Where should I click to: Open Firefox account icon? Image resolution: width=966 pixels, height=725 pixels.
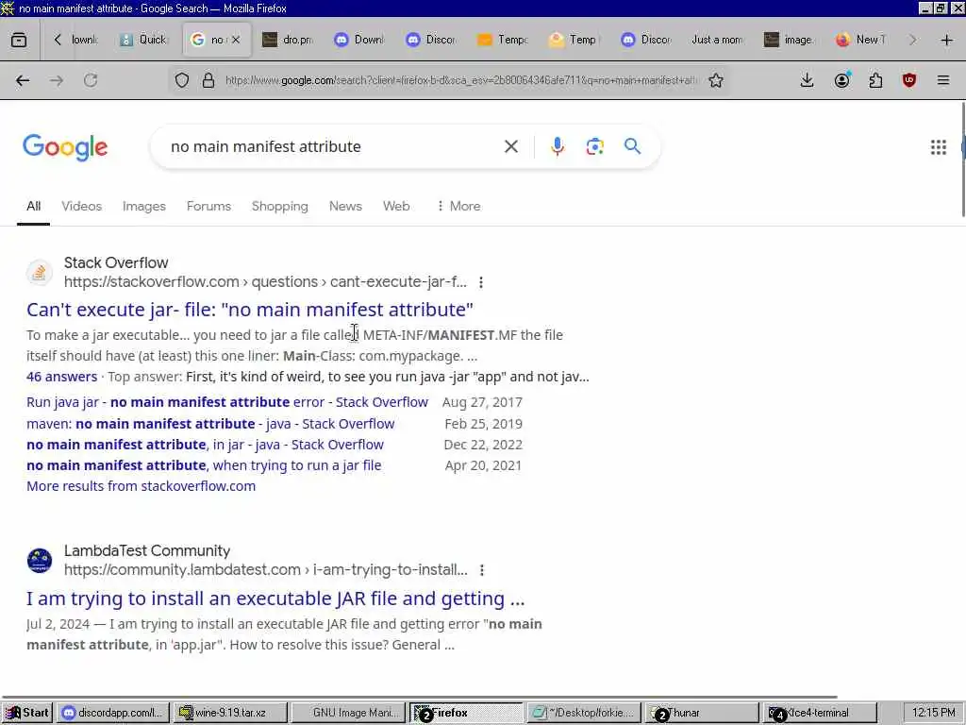(841, 80)
